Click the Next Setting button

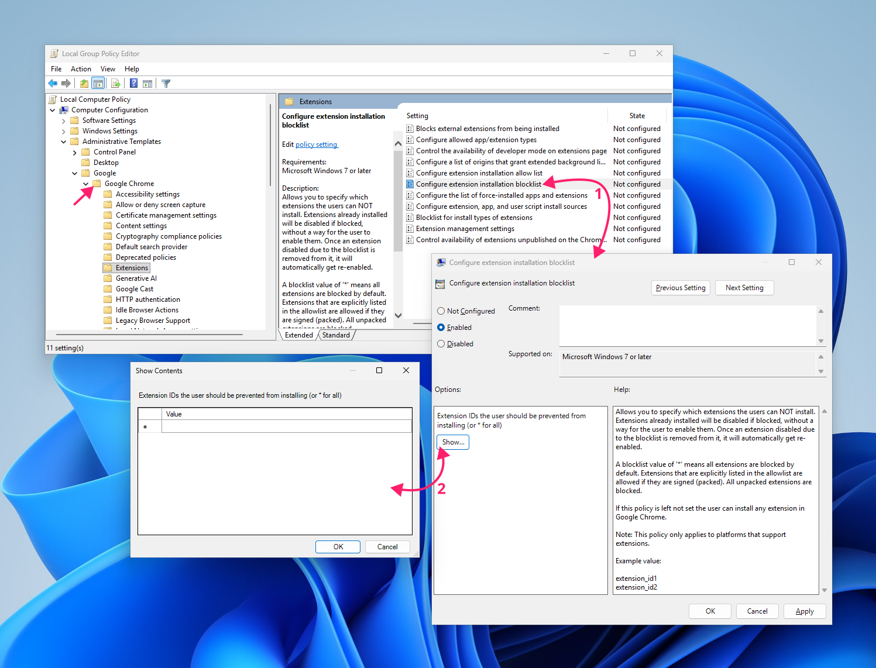coord(744,288)
